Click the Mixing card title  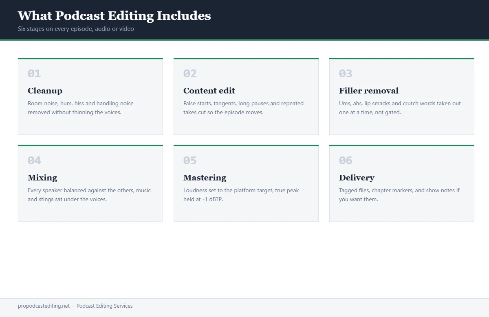[42, 178]
